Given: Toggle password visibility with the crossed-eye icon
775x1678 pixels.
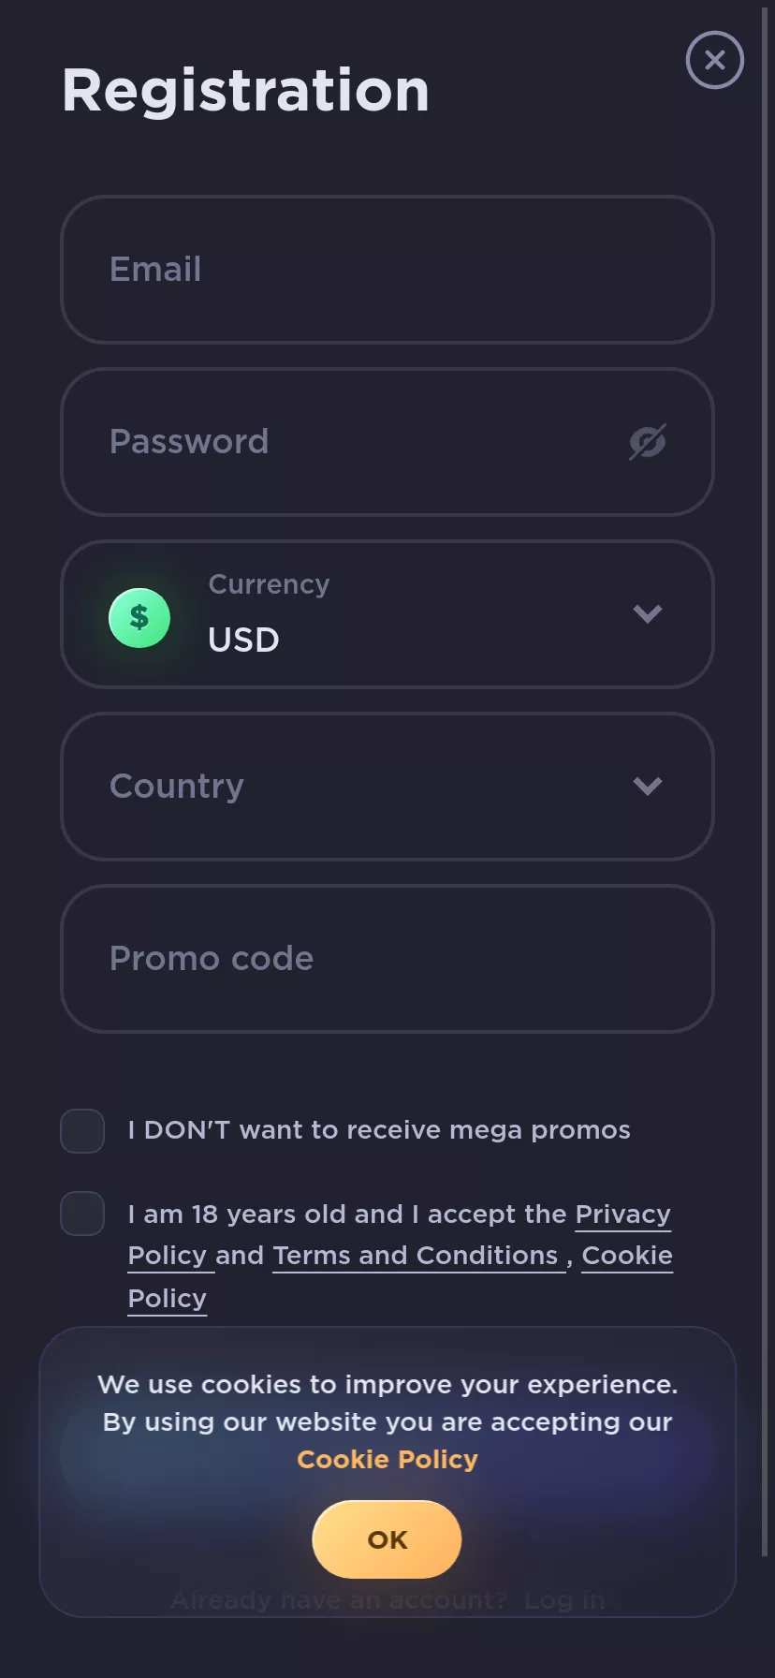Looking at the screenshot, I should point(648,442).
